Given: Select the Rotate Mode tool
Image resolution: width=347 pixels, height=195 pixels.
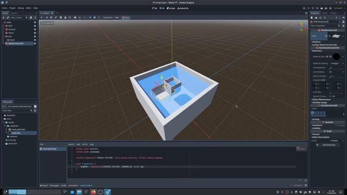Looking at the screenshot, I should 51,17.
